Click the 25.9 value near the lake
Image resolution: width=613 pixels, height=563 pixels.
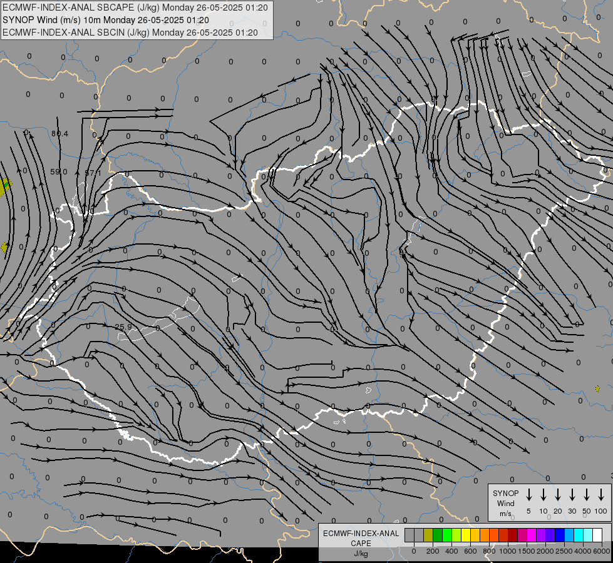point(123,327)
